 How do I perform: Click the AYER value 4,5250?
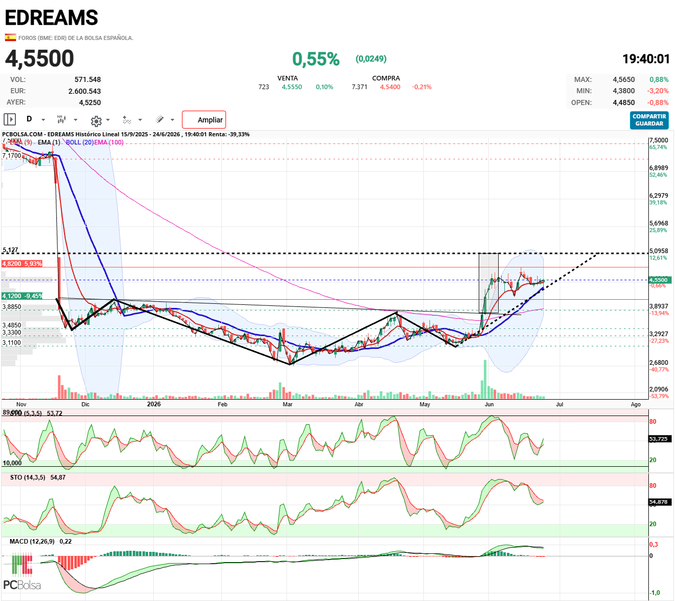click(90, 102)
